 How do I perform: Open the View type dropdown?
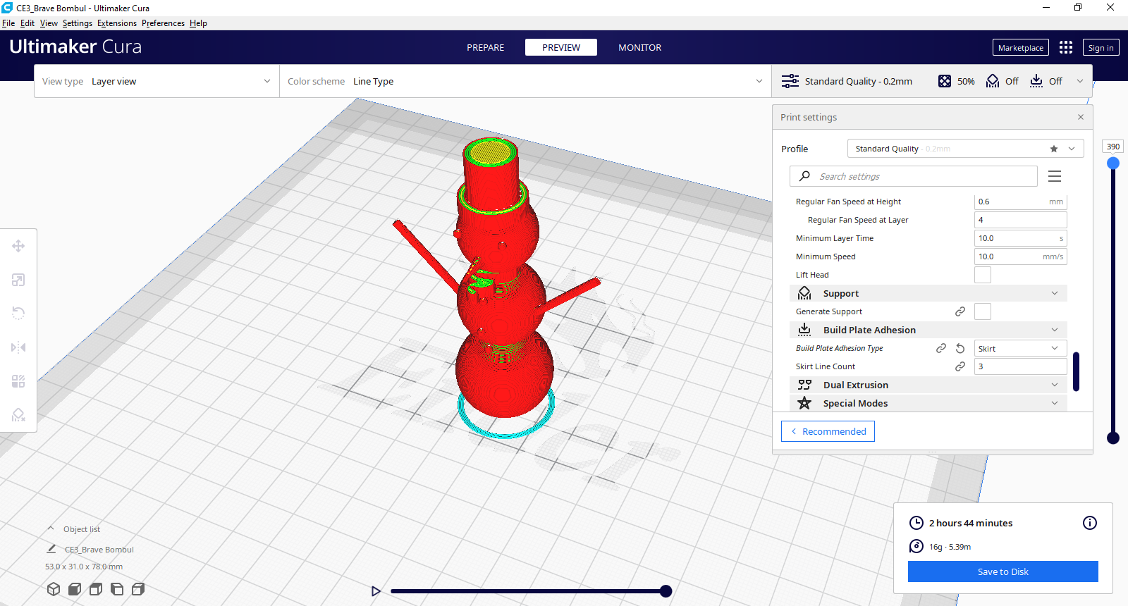[x=157, y=81]
